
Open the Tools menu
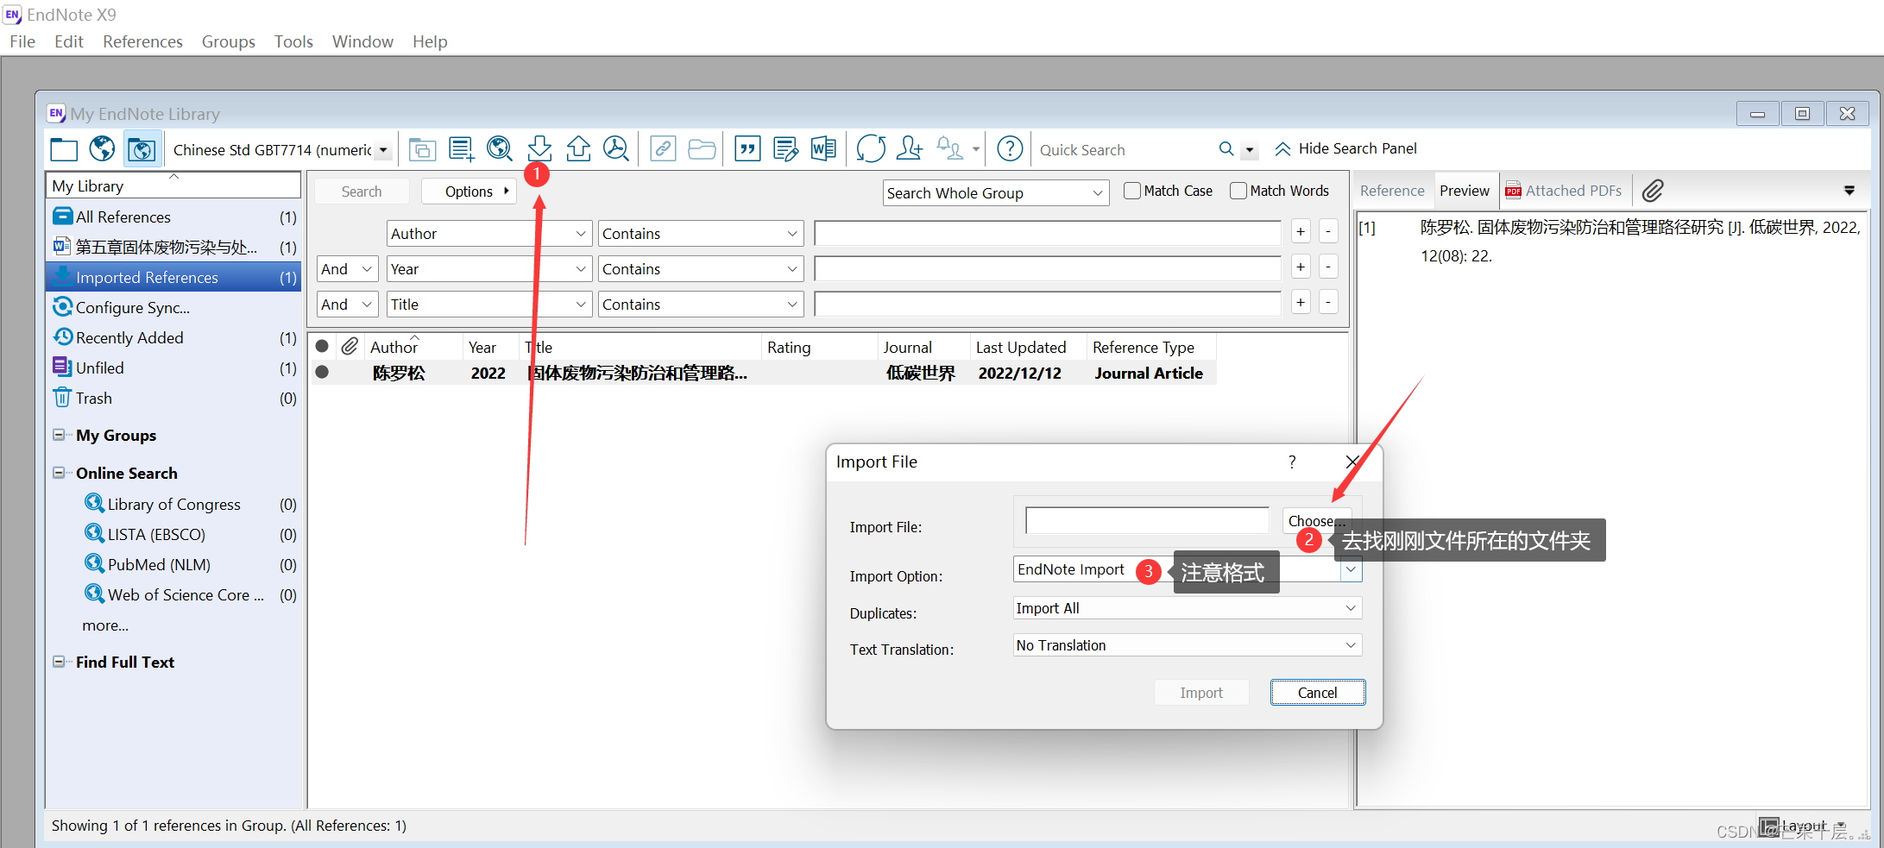point(293,41)
